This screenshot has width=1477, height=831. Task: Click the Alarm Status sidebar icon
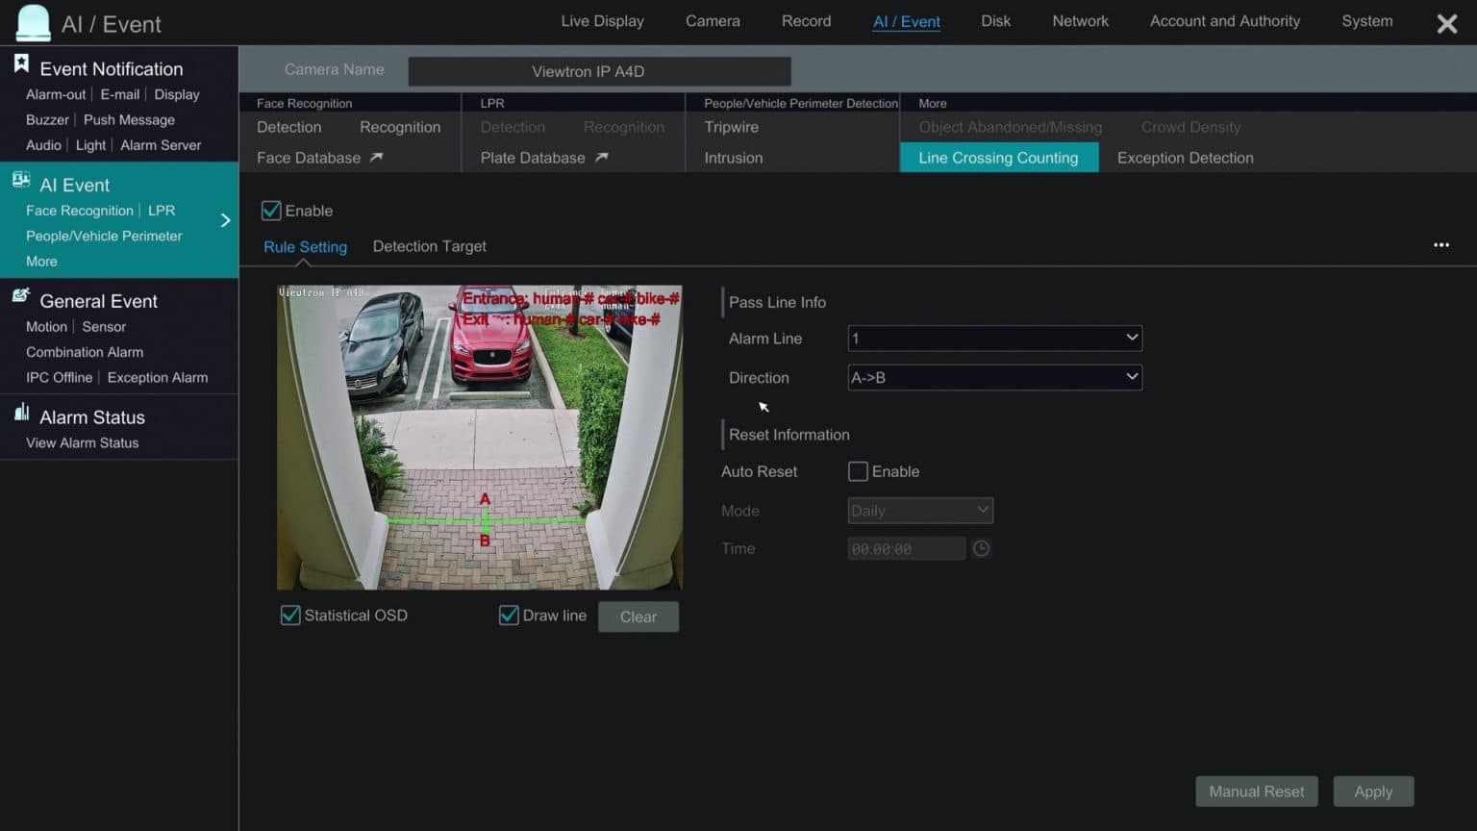click(x=21, y=412)
